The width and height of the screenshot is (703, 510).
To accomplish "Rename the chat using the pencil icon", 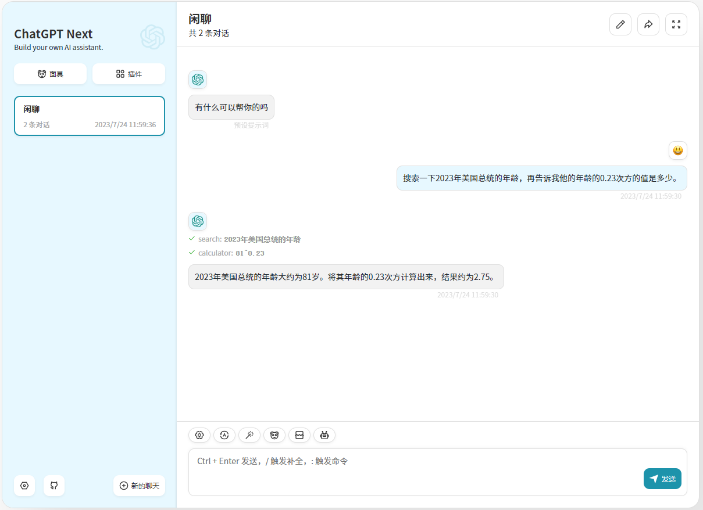I will pyautogui.click(x=620, y=24).
